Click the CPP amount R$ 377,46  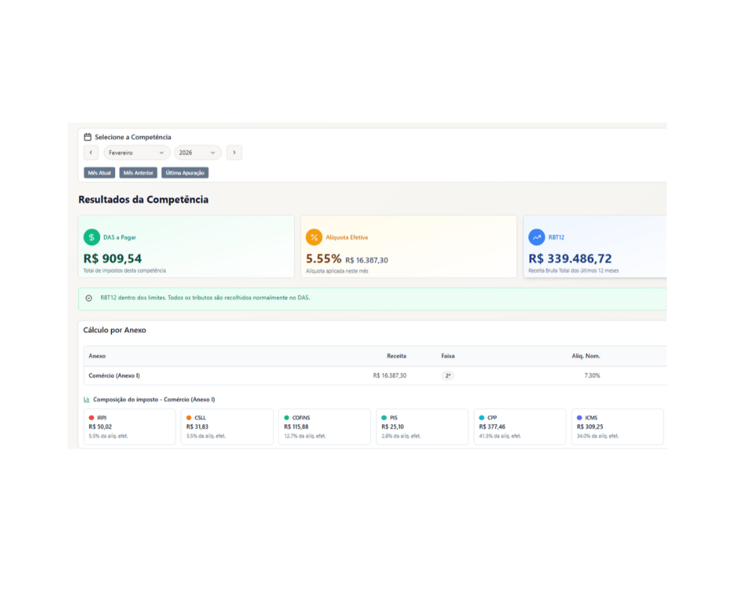pos(492,427)
